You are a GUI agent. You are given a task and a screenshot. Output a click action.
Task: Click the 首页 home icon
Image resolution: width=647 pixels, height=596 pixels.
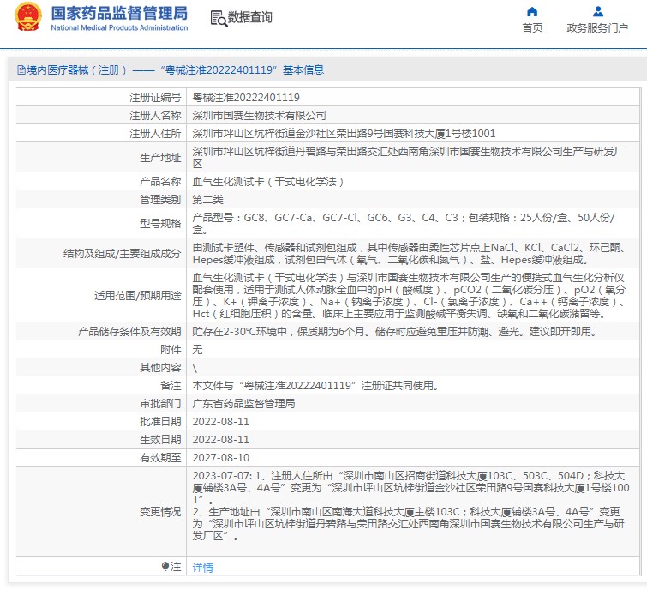tap(532, 11)
